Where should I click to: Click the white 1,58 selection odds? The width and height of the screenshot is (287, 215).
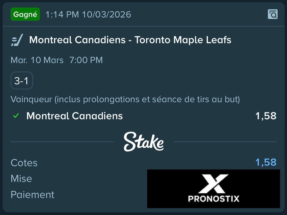click(x=266, y=116)
